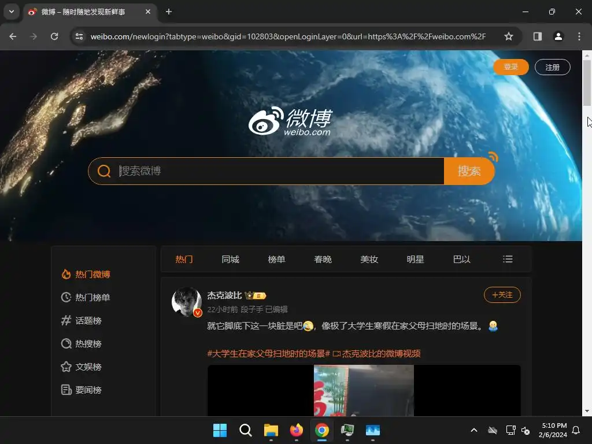The height and width of the screenshot is (444, 592).
Task: Click the scrollbar down arrow
Action: pyautogui.click(x=587, y=411)
